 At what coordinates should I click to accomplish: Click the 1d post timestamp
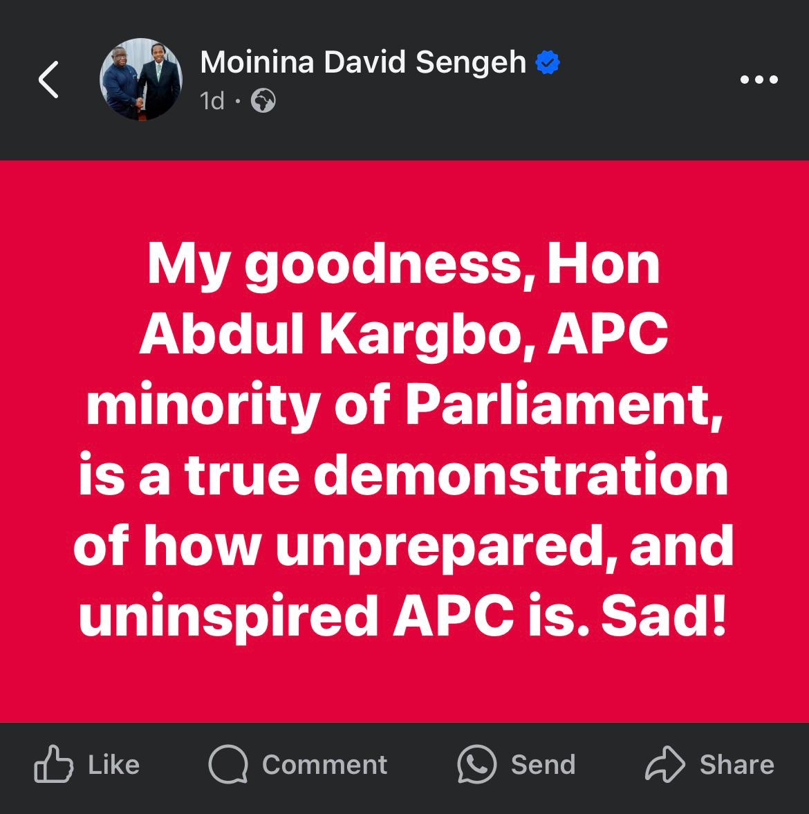[212, 102]
